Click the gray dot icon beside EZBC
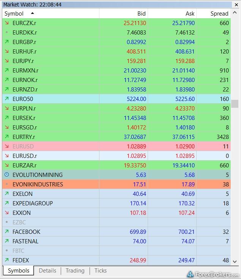This screenshot has width=241, height=279. click(x=7, y=222)
